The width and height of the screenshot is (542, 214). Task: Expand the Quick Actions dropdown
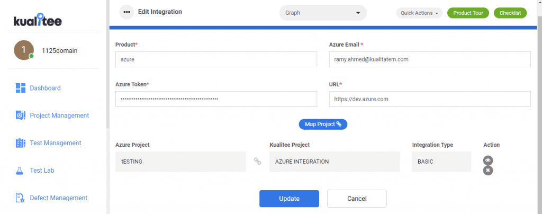click(419, 13)
